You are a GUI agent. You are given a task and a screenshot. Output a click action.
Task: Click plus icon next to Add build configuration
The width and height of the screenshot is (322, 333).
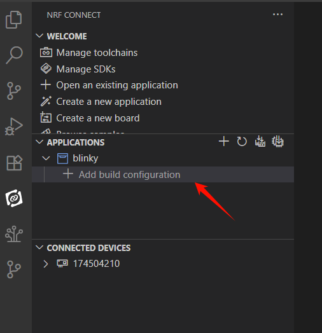[68, 173]
